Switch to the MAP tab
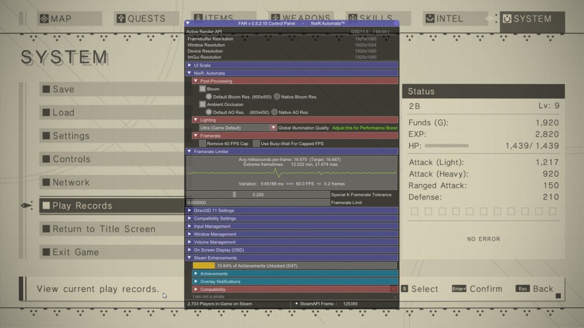This screenshot has height=328, width=584. 69,19
